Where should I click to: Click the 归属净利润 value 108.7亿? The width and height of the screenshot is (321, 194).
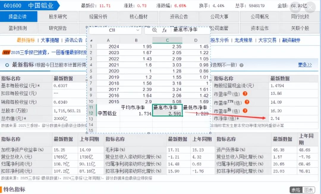tap(62, 164)
